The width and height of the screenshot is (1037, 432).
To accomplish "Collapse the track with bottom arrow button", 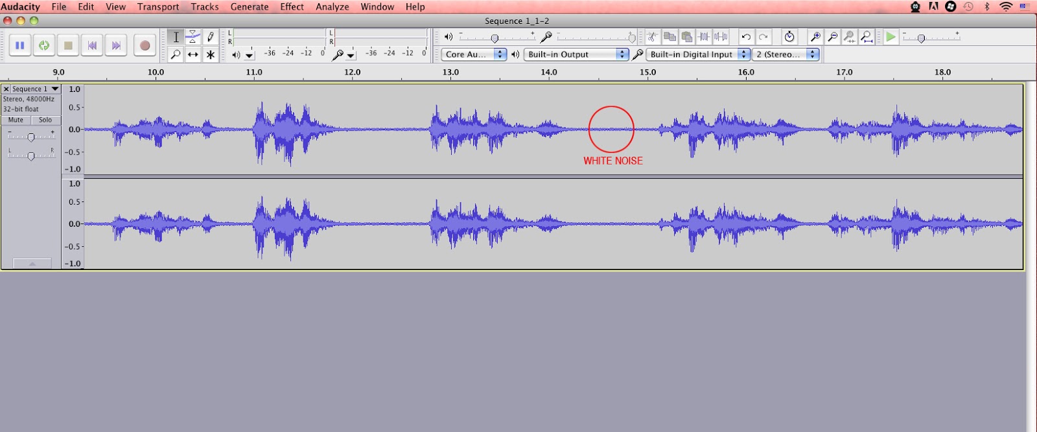I will [32, 263].
